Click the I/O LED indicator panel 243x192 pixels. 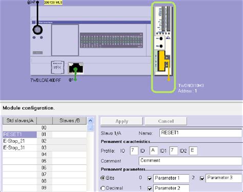[111, 41]
